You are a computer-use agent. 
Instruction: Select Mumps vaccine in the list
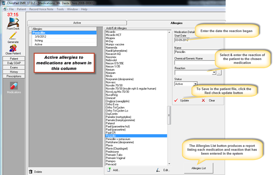(x=115, y=44)
